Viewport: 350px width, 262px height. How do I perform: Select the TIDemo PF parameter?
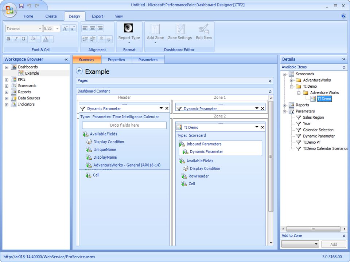pyautogui.click(x=312, y=142)
